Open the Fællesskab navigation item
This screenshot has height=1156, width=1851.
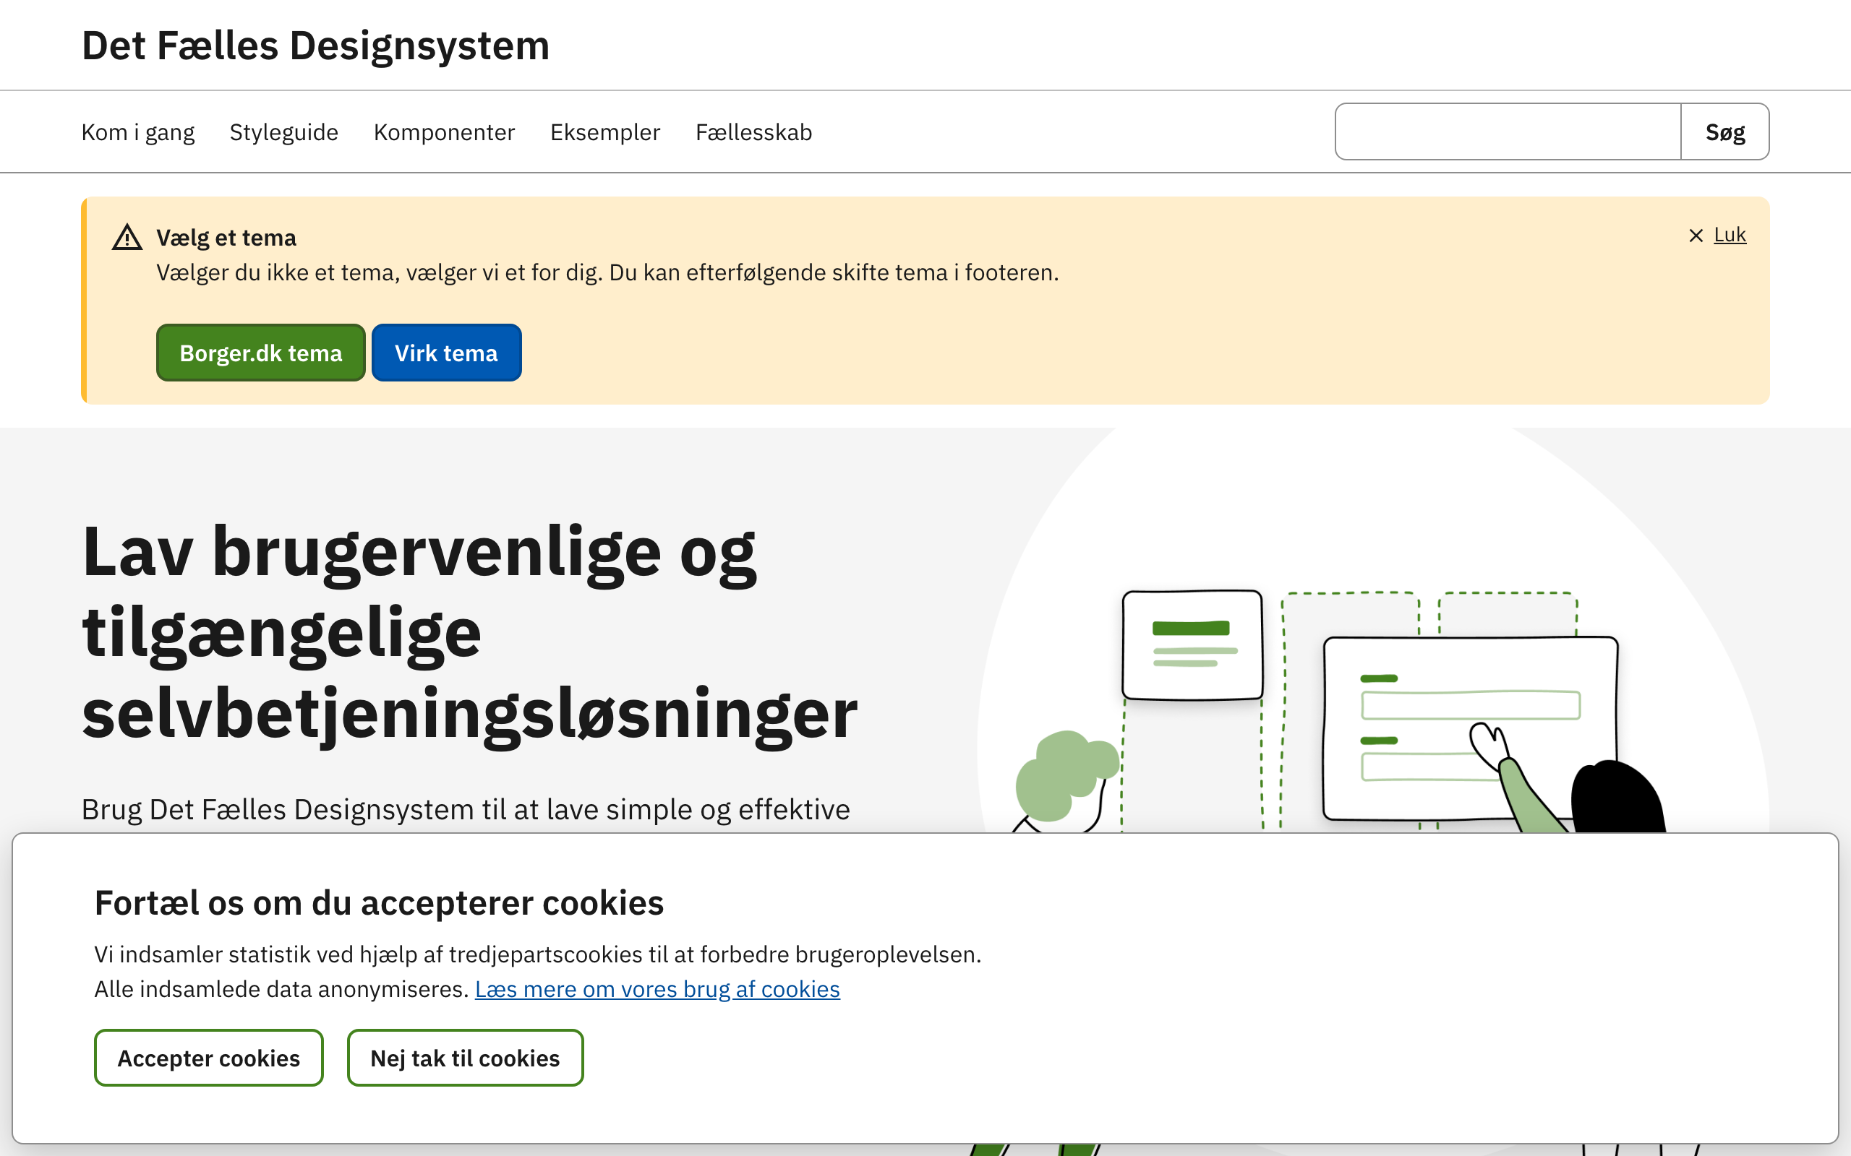[x=753, y=132]
